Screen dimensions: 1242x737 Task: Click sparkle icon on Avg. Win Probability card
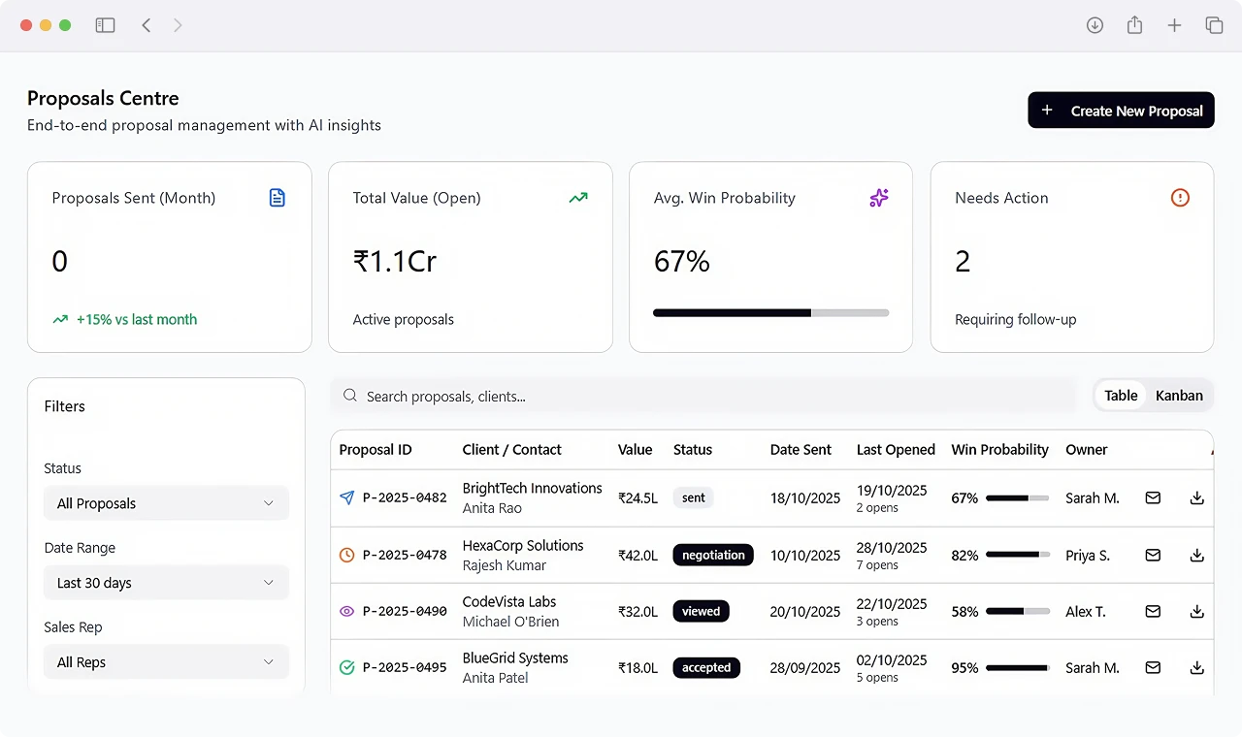tap(879, 198)
